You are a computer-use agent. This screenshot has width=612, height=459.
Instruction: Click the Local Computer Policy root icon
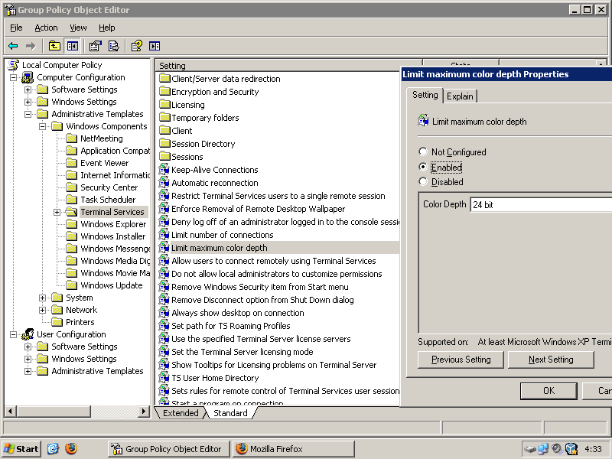[x=14, y=65]
